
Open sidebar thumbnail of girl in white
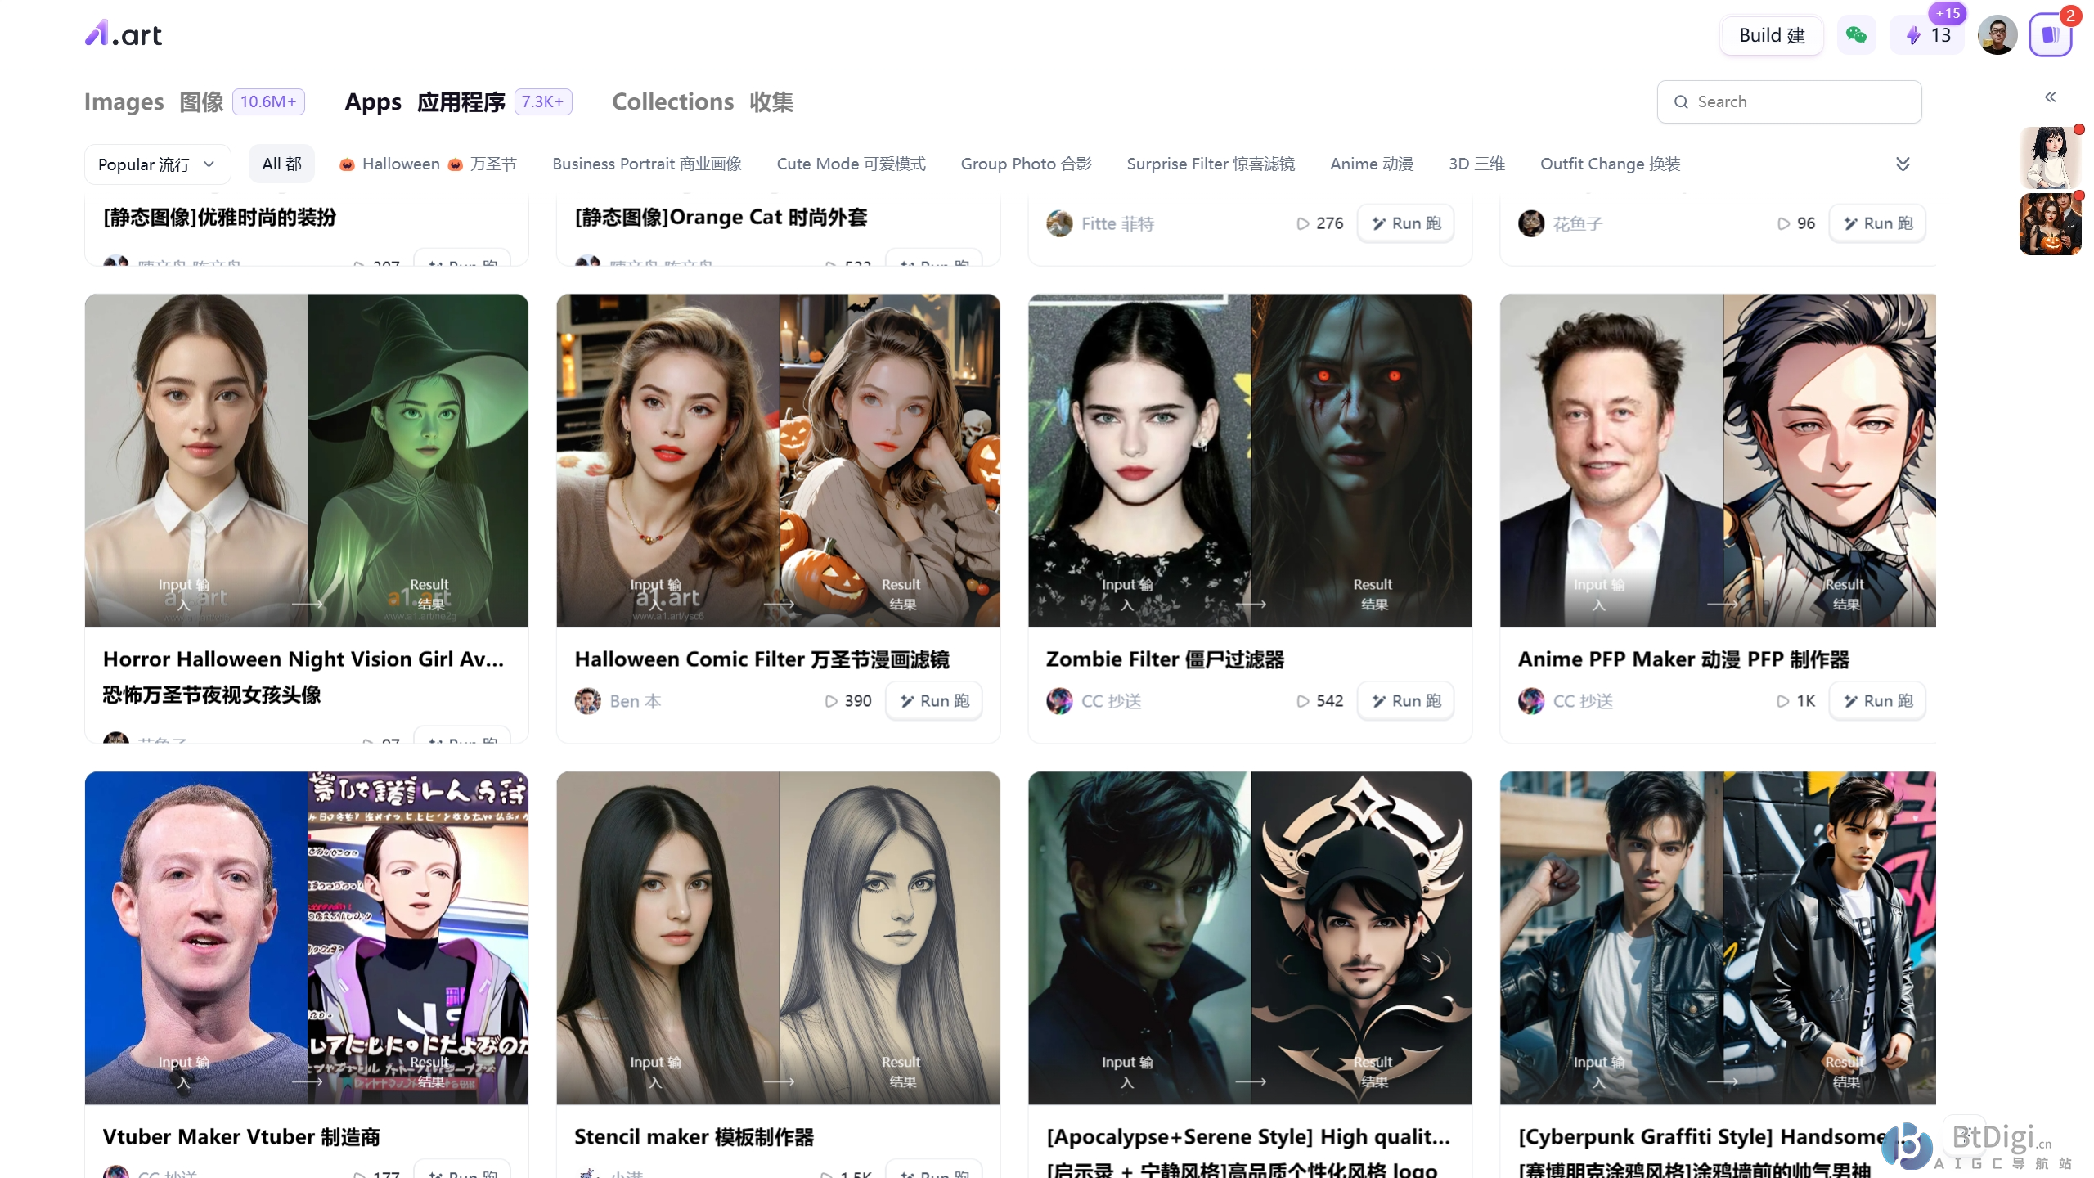[2050, 157]
